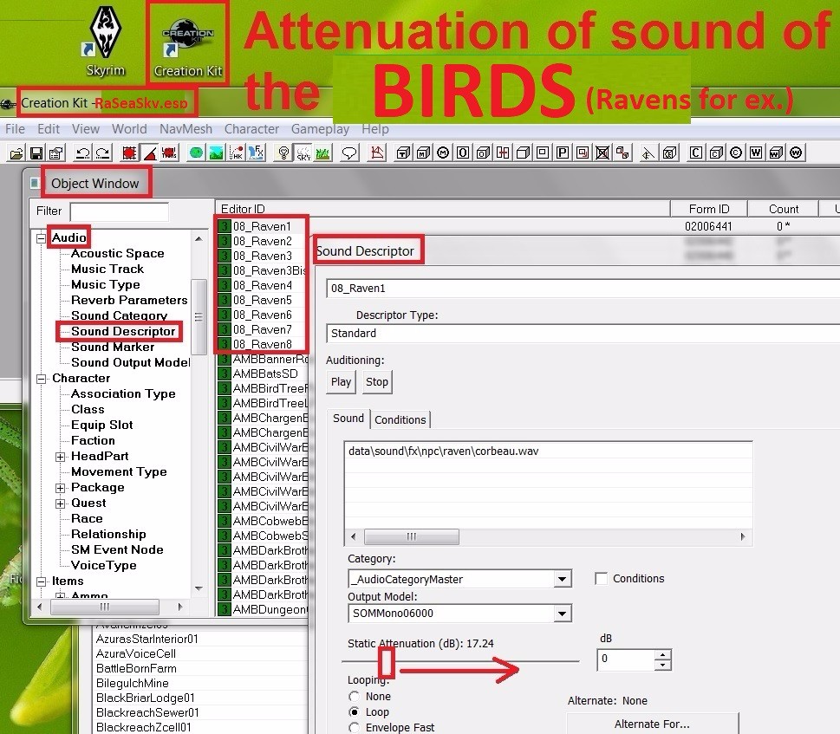Switch to the Conditions tab
The width and height of the screenshot is (840, 734).
(400, 419)
